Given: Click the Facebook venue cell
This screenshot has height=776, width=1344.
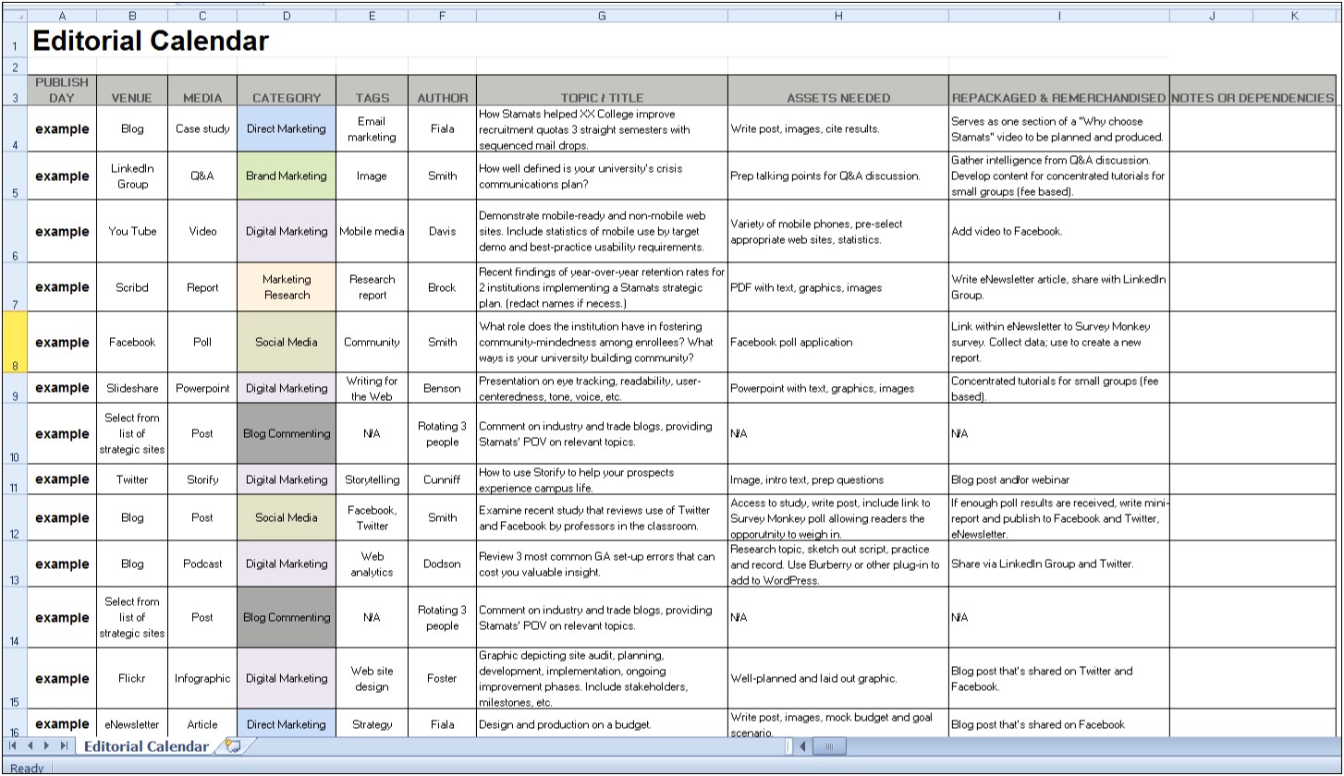Looking at the screenshot, I should [132, 342].
